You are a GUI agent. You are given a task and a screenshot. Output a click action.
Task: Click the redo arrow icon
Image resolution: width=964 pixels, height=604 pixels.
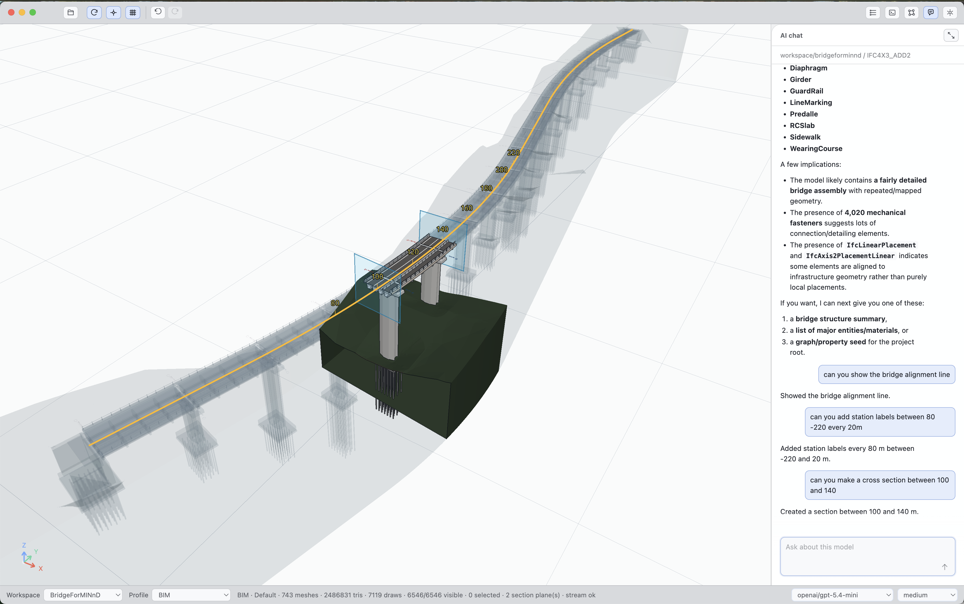(175, 12)
